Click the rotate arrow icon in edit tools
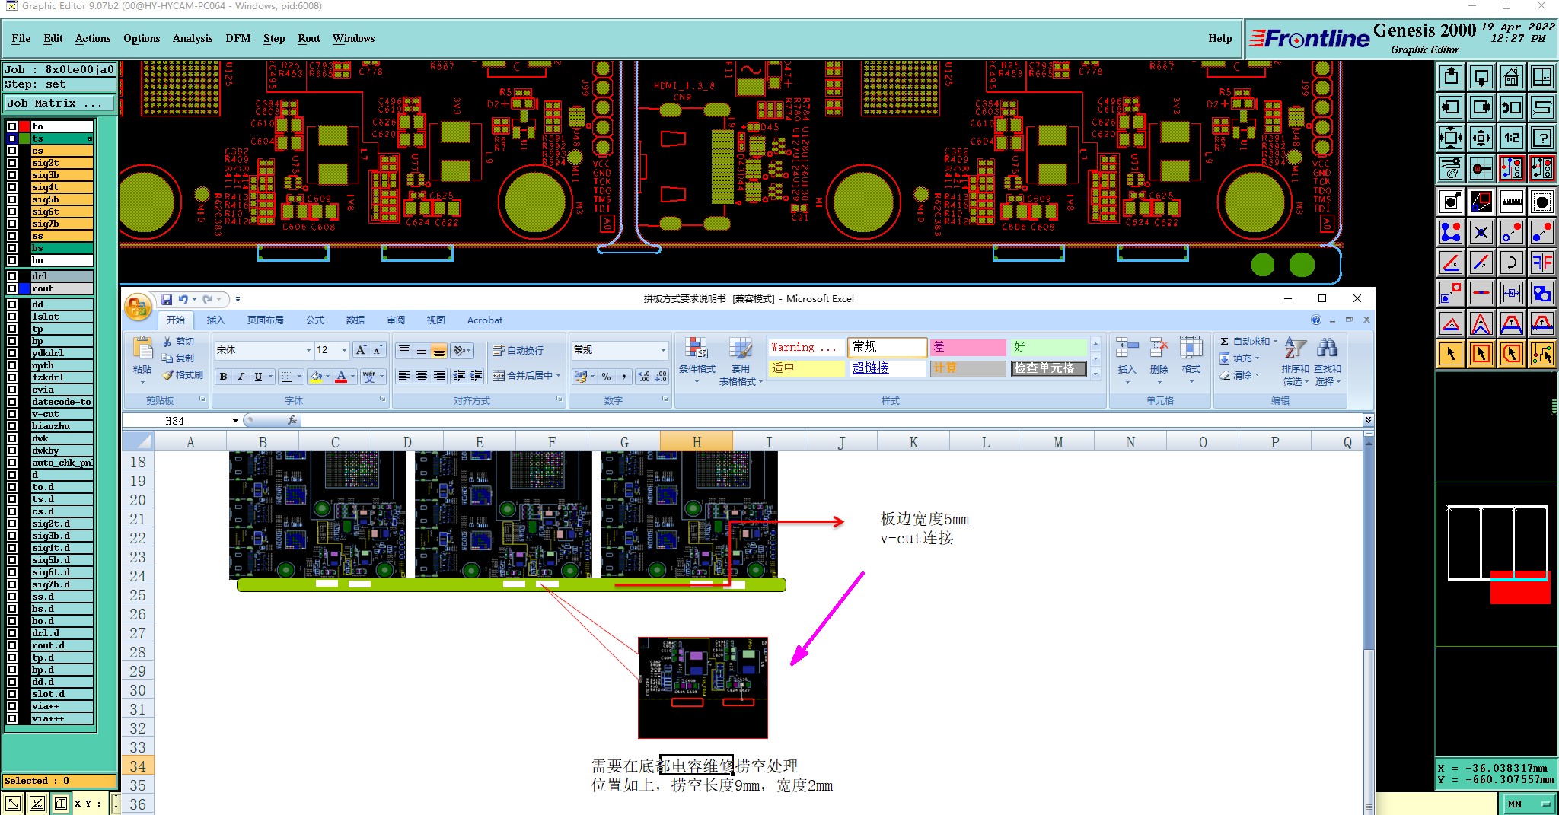Image resolution: width=1559 pixels, height=815 pixels. pyautogui.click(x=1511, y=263)
